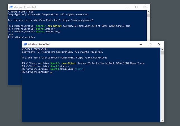The width and height of the screenshot is (180, 126).
Task: Click the 'test' output line in back window
Action: (10, 34)
